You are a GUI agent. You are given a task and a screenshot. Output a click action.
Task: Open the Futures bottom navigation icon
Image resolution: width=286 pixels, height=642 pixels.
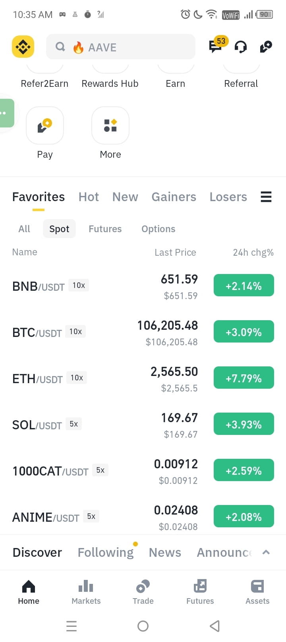(200, 592)
